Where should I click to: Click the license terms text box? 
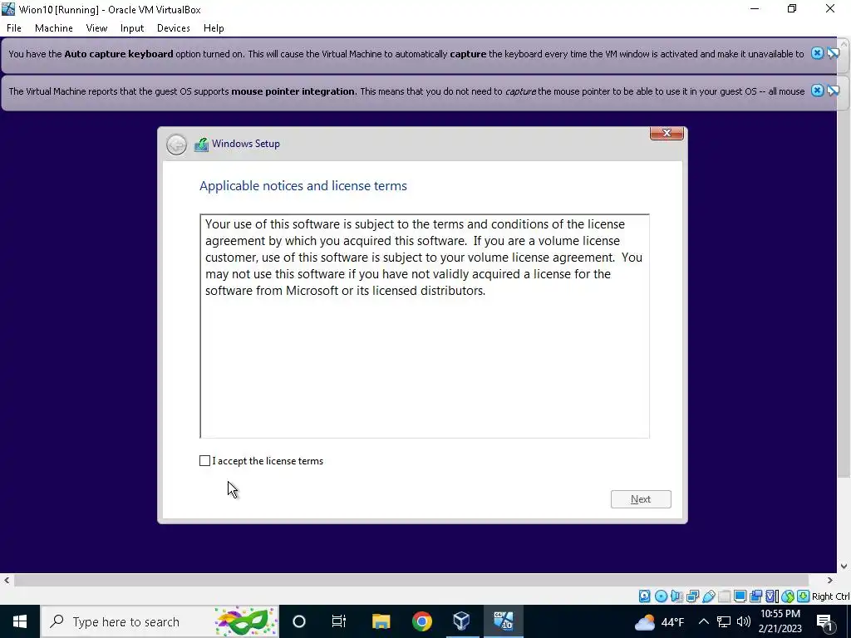click(425, 326)
